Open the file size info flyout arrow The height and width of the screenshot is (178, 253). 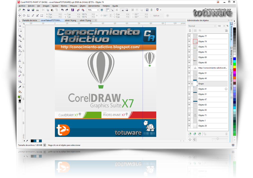pos(45,145)
